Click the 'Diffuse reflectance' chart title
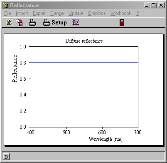 (84, 41)
